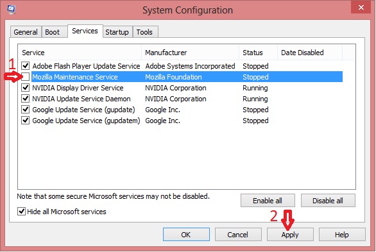Select the NVIDIA Display Driver Service name

coord(78,88)
